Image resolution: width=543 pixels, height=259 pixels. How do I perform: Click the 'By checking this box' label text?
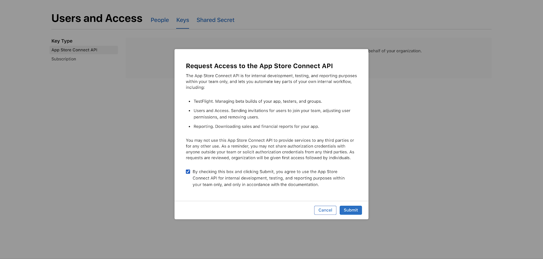[268, 178]
